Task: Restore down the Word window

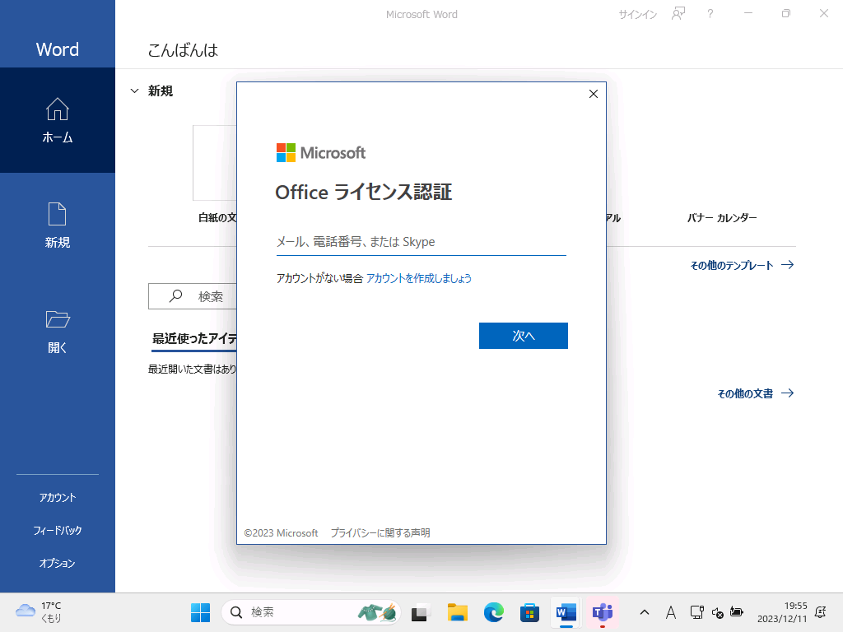Action: click(786, 13)
